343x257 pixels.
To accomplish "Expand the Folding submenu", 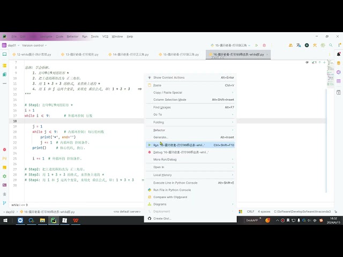I will pyautogui.click(x=190, y=122).
